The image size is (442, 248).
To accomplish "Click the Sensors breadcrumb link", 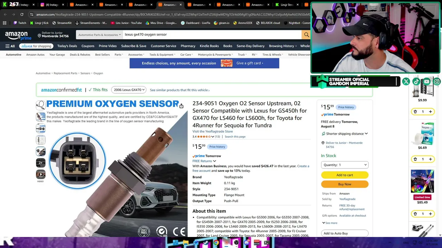I will 85,73.
